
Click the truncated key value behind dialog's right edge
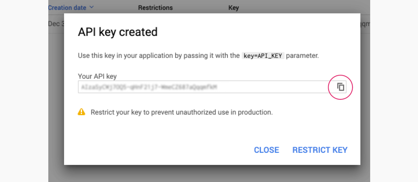pos(365,24)
